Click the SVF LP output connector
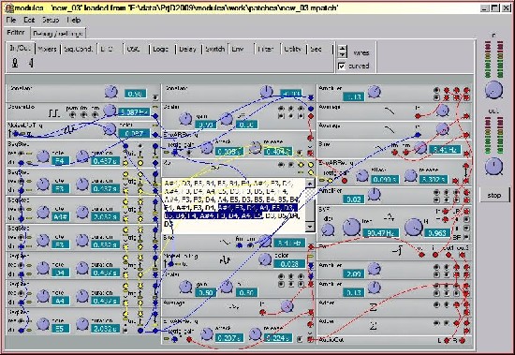 click(465, 211)
